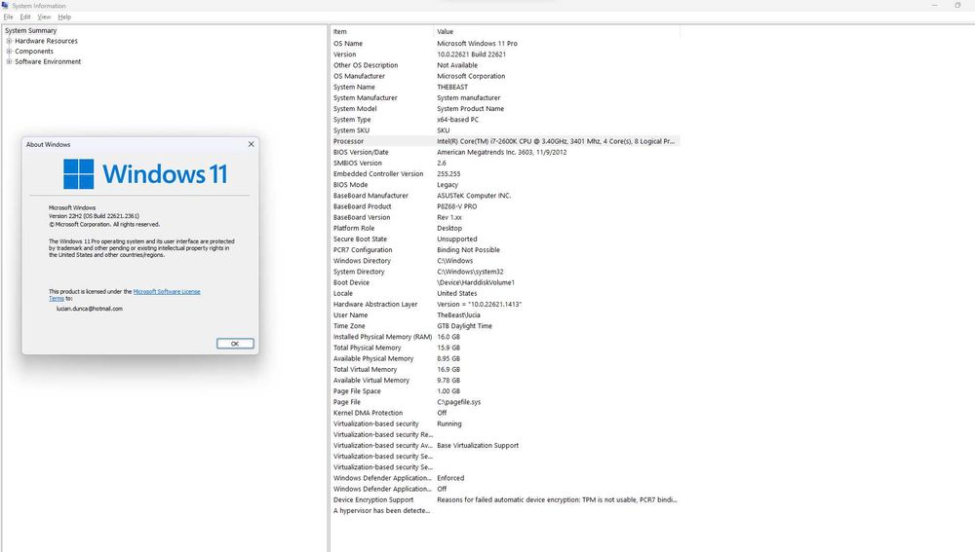Select the BIOS Mode row

click(505, 185)
